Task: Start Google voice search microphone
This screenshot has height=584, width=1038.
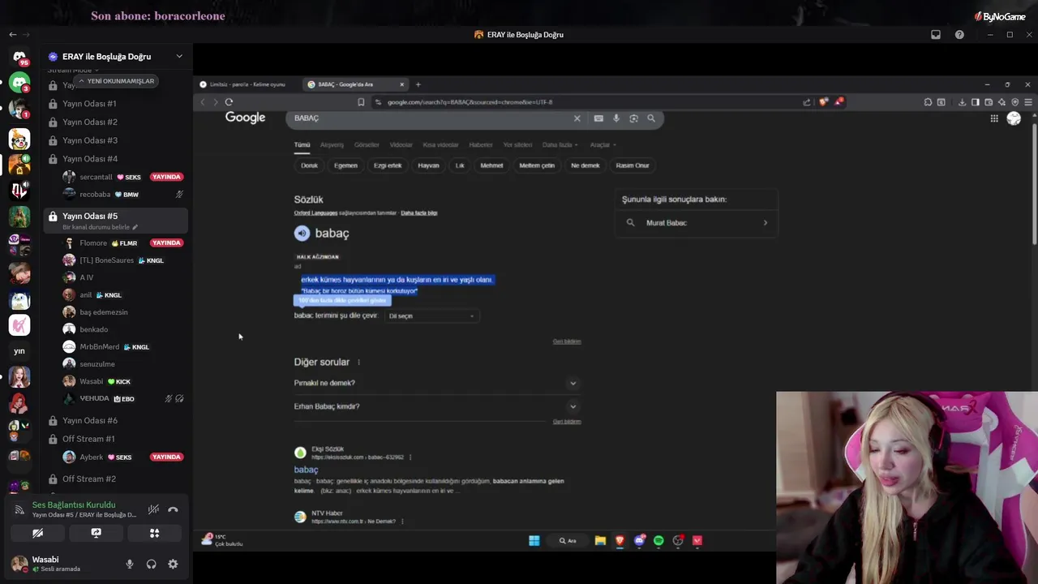Action: (x=616, y=118)
